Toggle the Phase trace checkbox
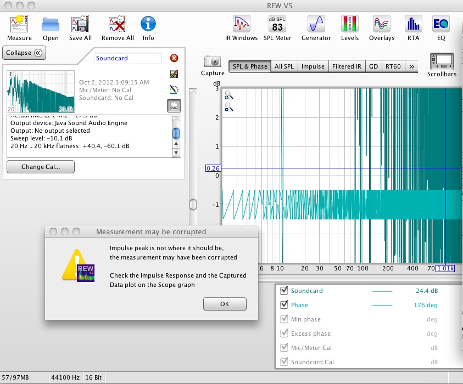 click(x=284, y=304)
